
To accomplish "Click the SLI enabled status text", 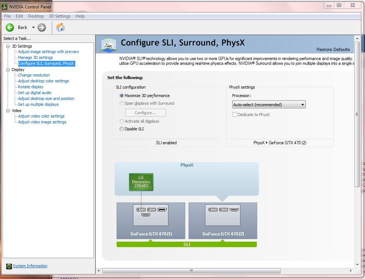I will [x=166, y=143].
